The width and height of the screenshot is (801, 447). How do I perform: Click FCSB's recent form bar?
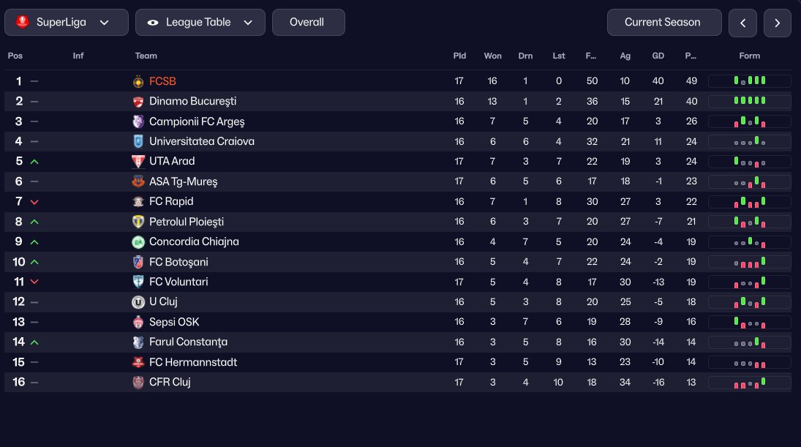pyautogui.click(x=749, y=81)
